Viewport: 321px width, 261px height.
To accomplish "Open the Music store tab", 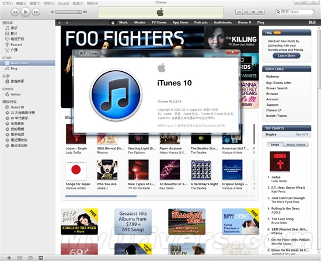I will [124, 22].
